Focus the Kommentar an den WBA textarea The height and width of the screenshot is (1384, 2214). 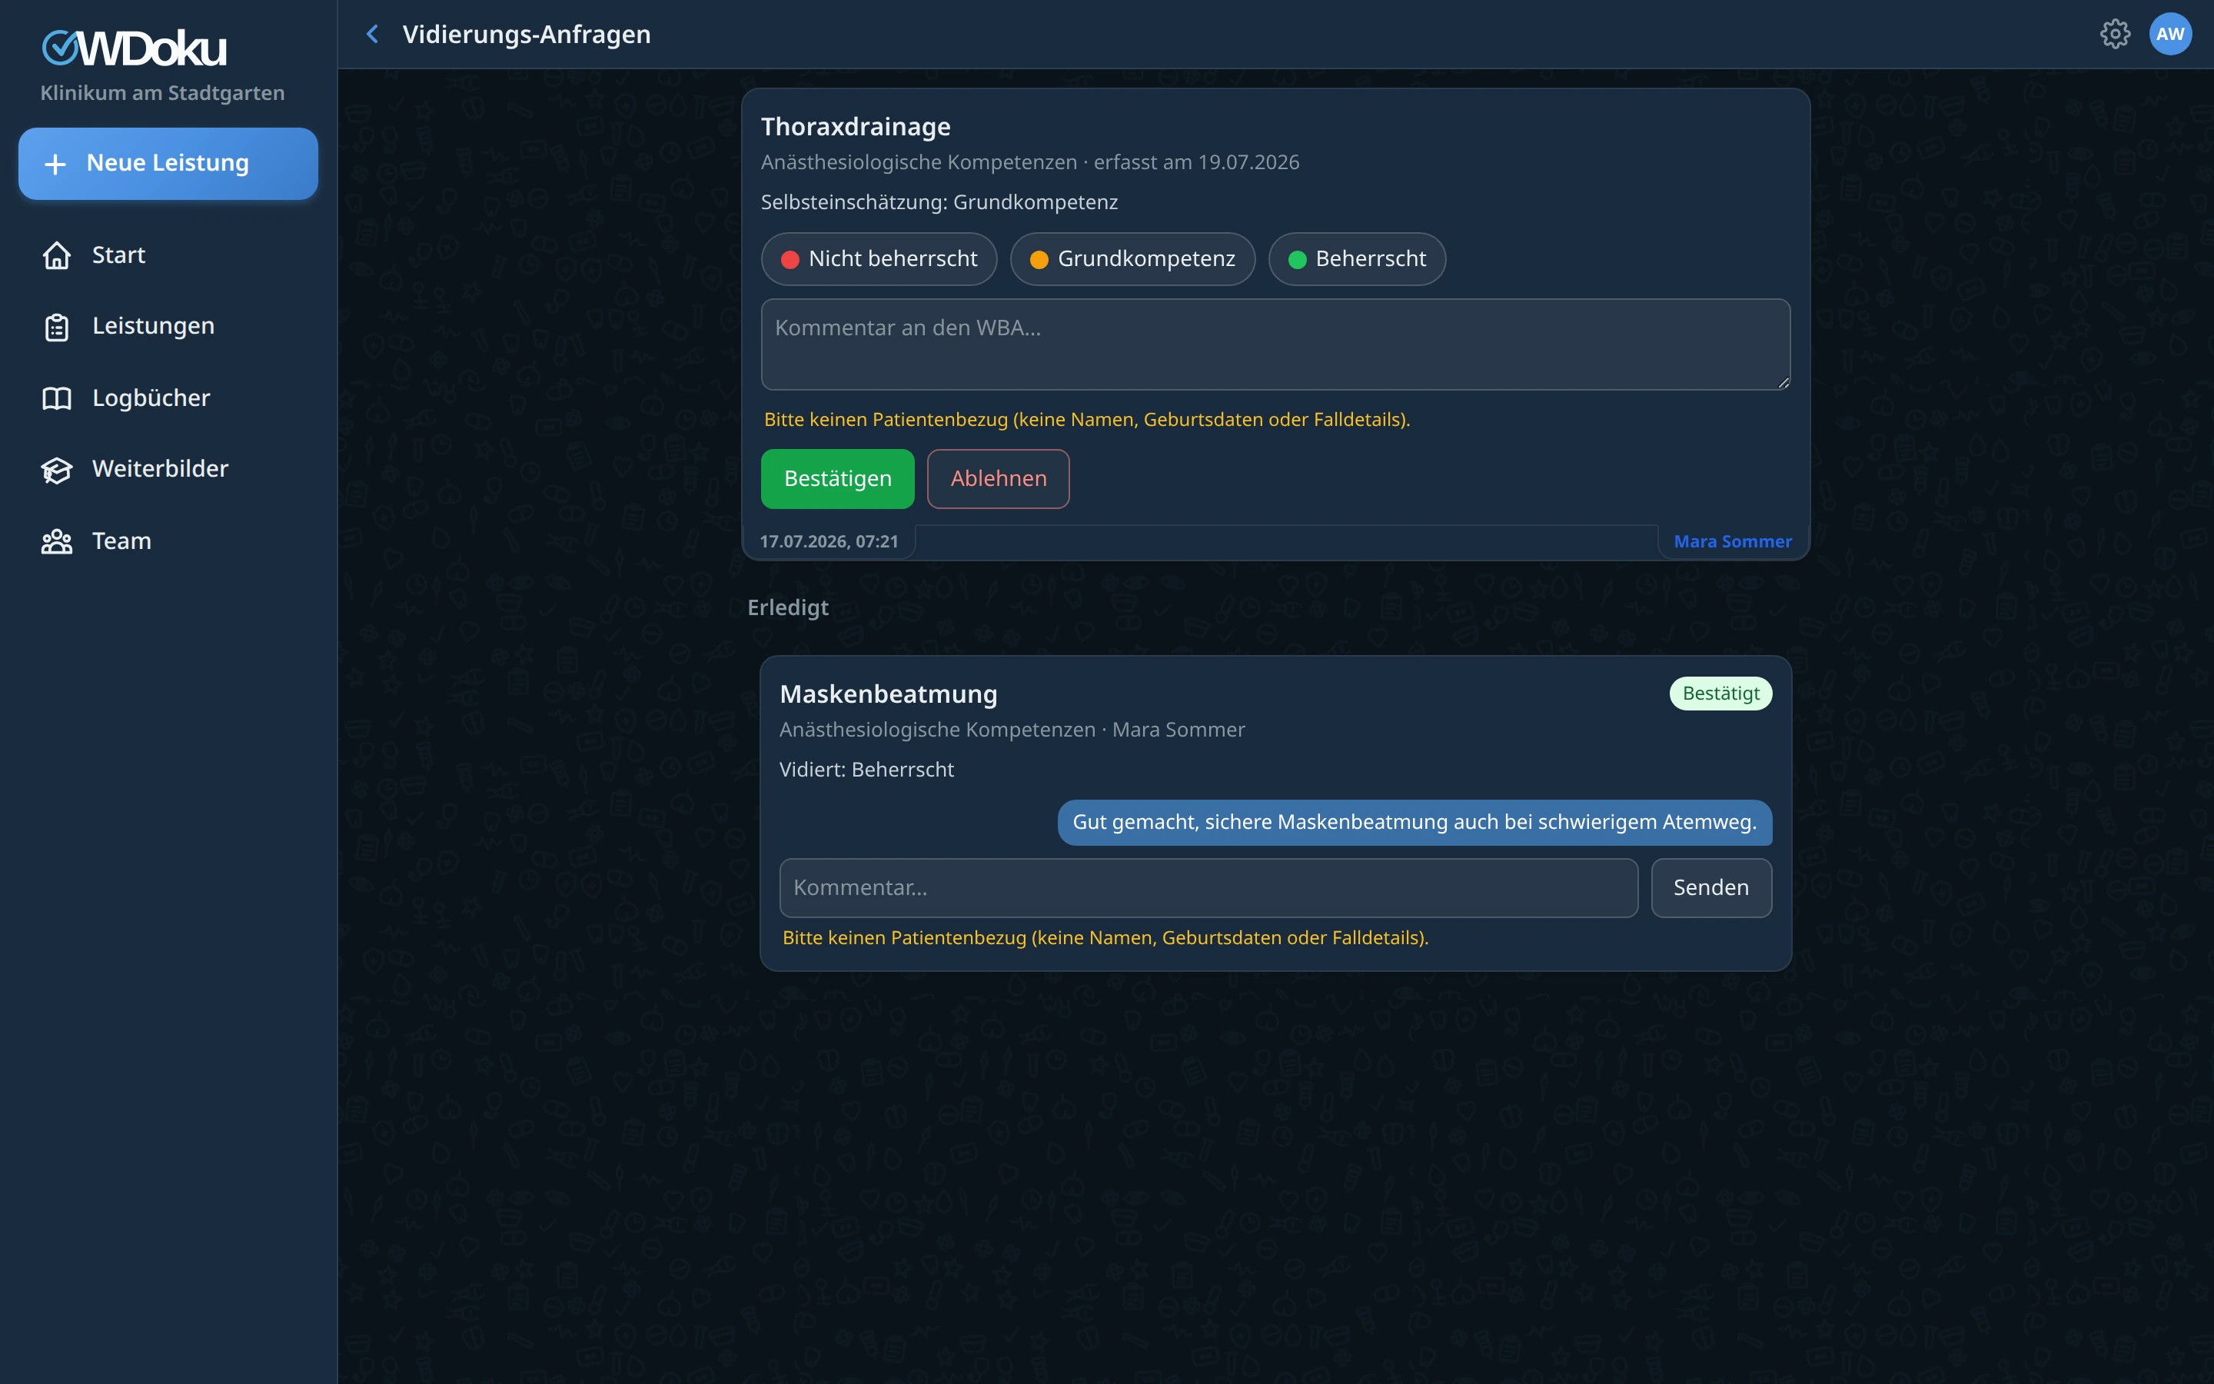(1275, 344)
